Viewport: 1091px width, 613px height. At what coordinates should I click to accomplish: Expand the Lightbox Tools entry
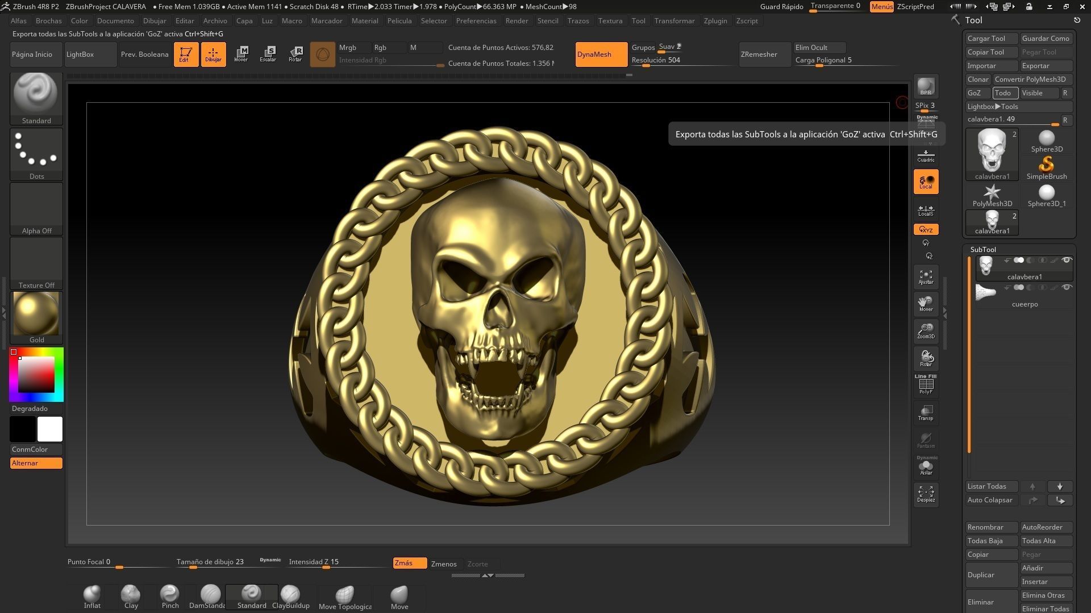coord(1019,107)
